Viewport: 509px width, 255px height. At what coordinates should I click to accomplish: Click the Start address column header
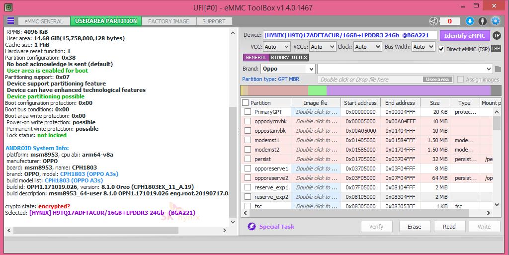(360, 102)
